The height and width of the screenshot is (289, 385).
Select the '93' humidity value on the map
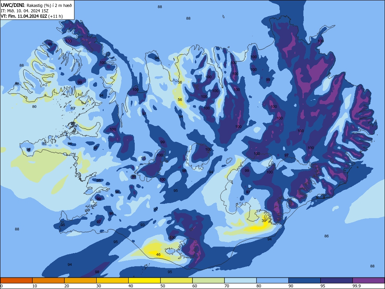pos(142,225)
